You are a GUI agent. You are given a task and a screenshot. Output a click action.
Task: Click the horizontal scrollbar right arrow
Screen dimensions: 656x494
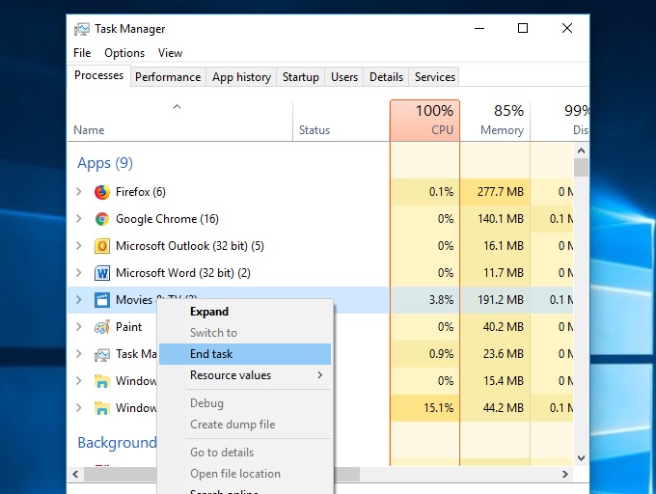(565, 475)
